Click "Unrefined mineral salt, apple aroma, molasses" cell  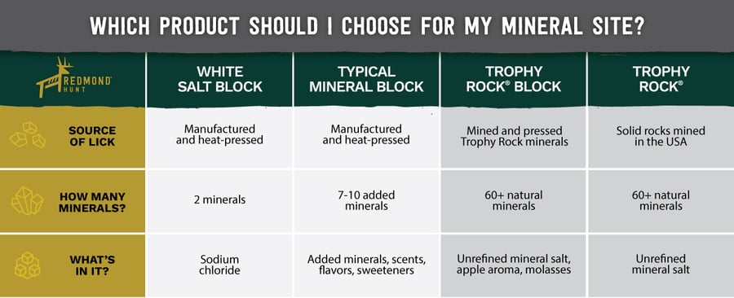coord(514,265)
